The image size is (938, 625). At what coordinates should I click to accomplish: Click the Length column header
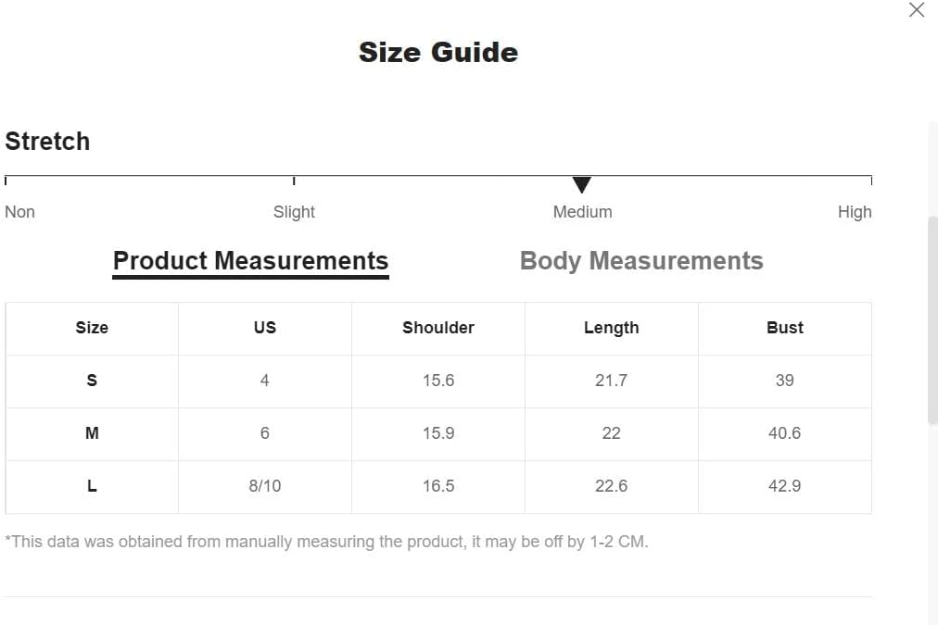pos(611,328)
